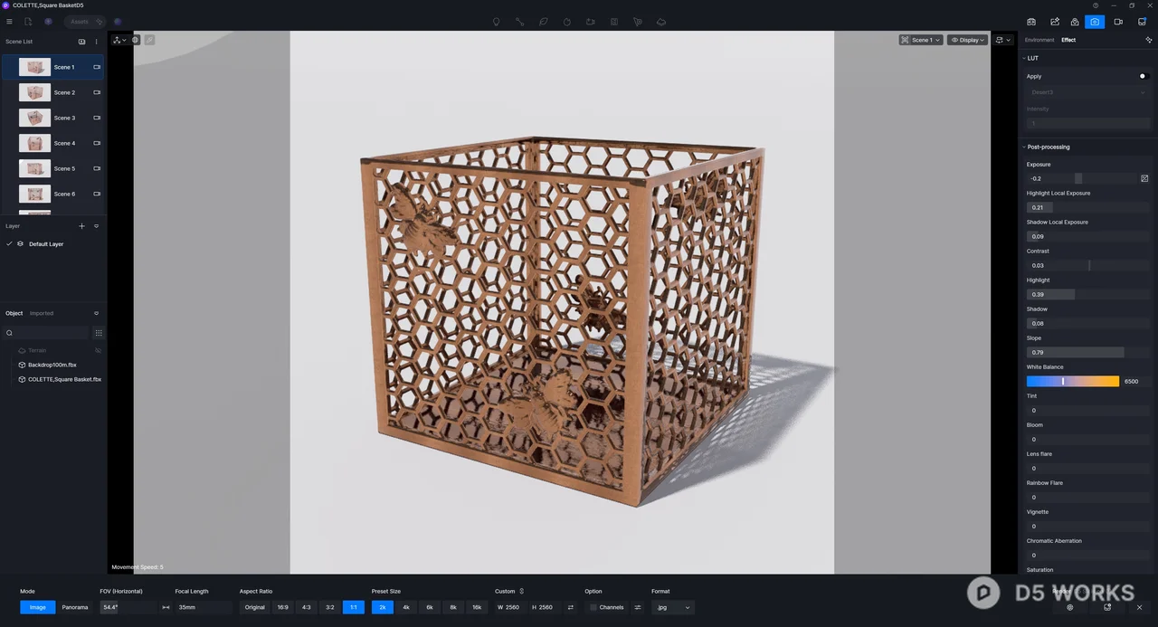Select Scene 2 in scene list
Image resolution: width=1158 pixels, height=627 pixels.
(x=52, y=92)
